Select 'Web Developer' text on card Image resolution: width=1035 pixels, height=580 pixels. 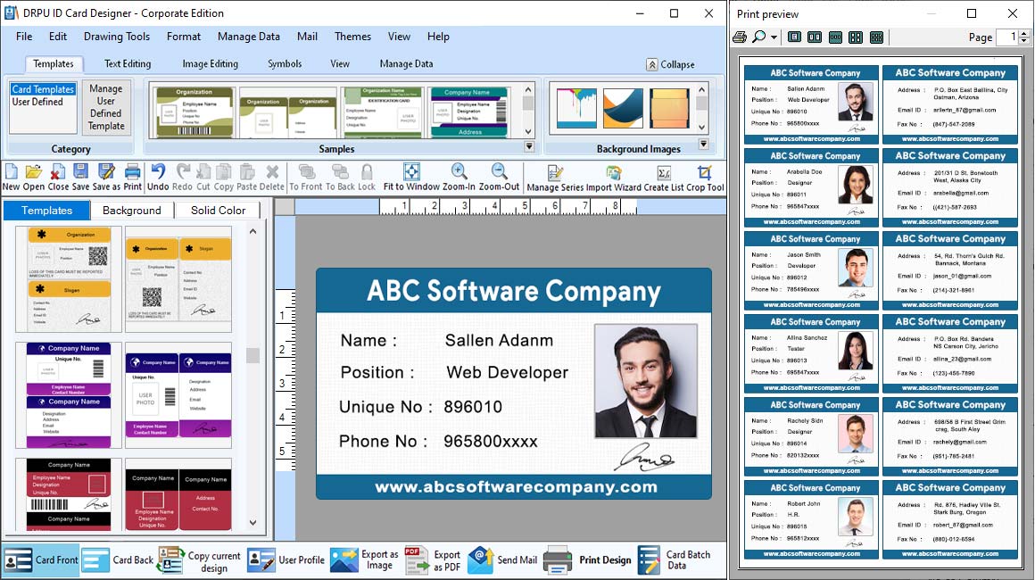(507, 373)
